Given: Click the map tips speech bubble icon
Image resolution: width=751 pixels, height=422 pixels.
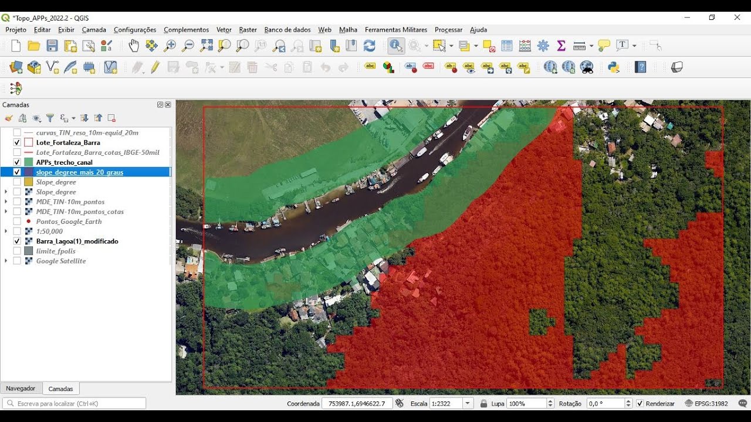Looking at the screenshot, I should tap(604, 46).
